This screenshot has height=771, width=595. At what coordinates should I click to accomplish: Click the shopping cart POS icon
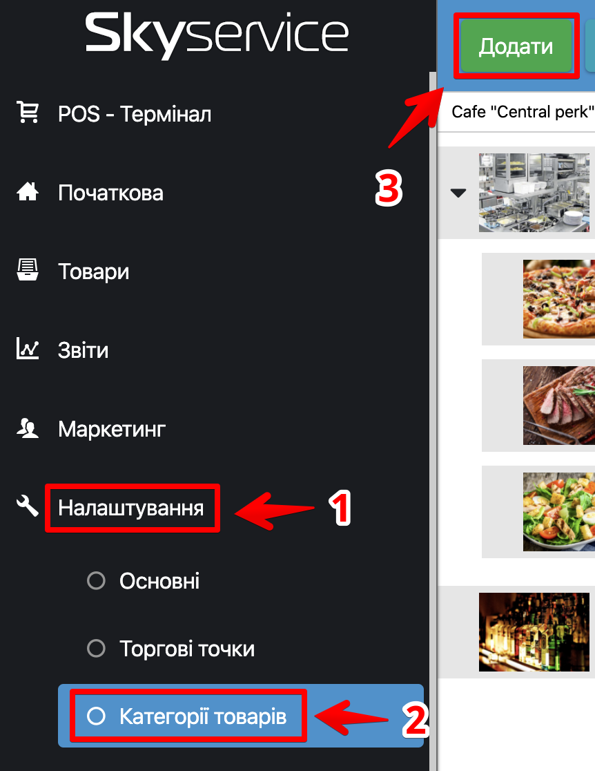[28, 112]
